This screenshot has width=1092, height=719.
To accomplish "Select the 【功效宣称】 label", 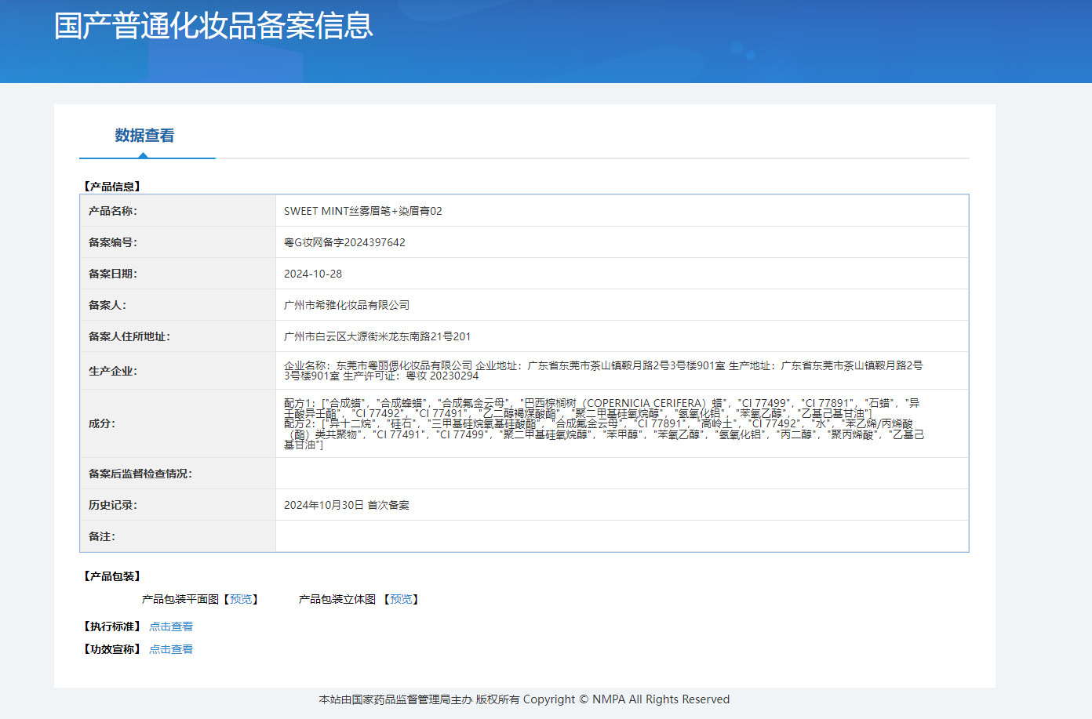I will click(111, 649).
